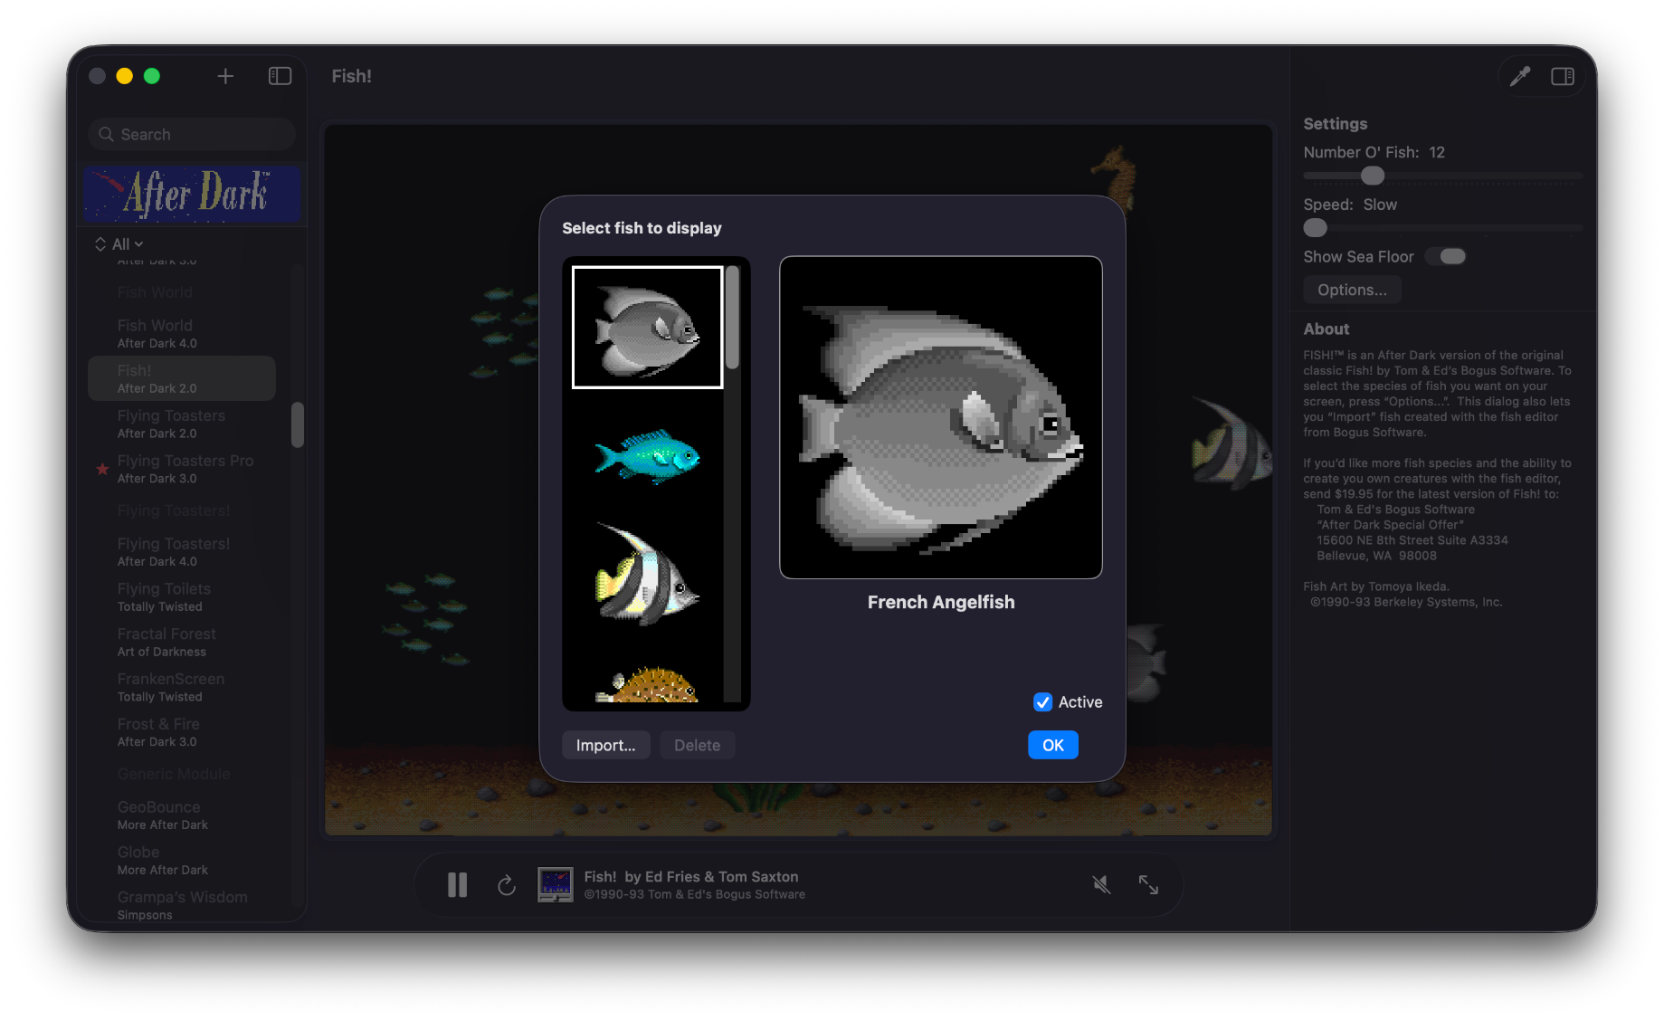Select Frost & Fire module
Viewport: 1664px width, 1020px height.
[x=181, y=732]
